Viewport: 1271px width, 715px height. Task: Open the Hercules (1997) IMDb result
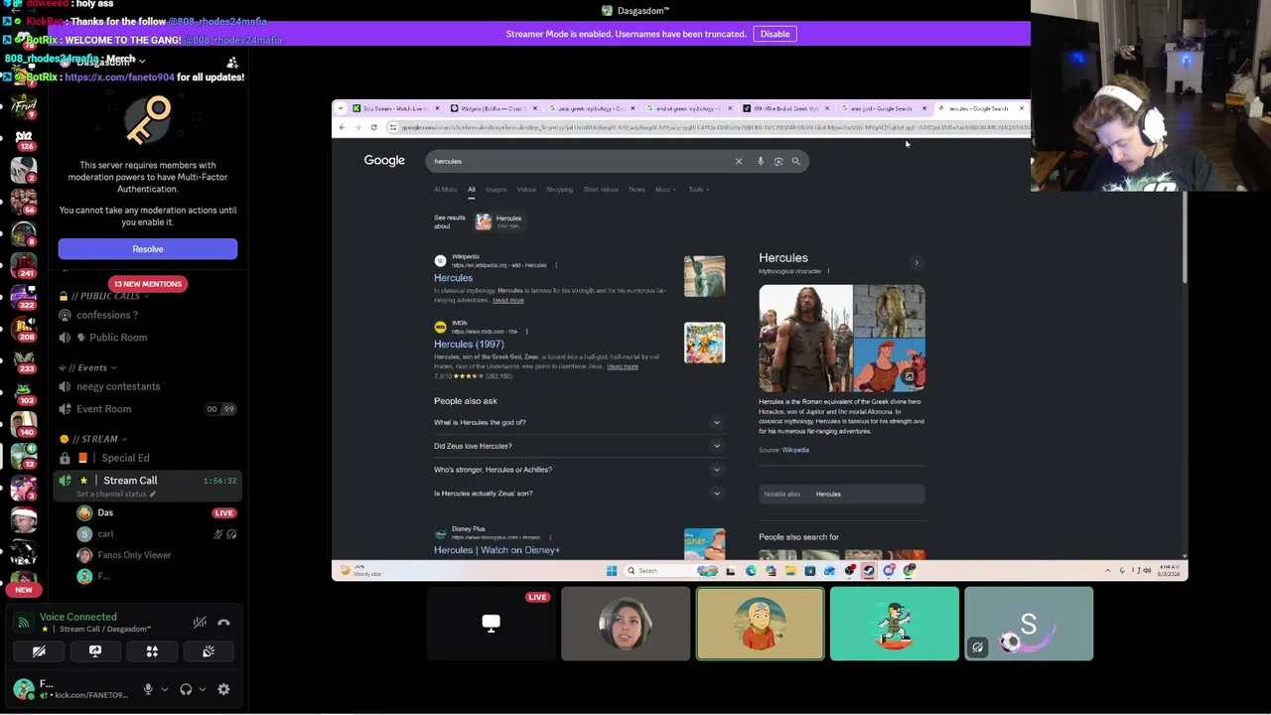pyautogui.click(x=469, y=344)
